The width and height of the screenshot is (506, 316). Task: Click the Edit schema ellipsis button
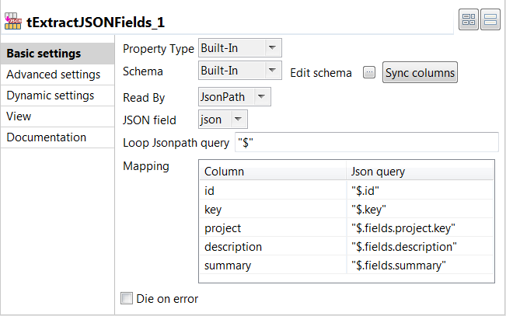point(369,72)
